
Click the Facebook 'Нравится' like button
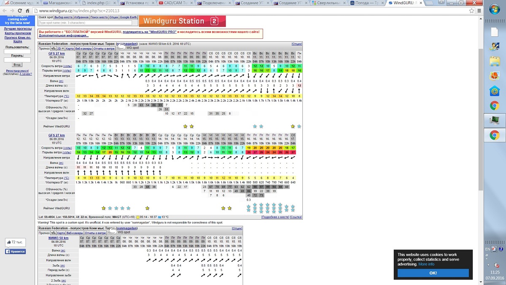[x=16, y=252]
